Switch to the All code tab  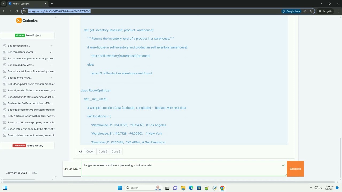[80, 151]
